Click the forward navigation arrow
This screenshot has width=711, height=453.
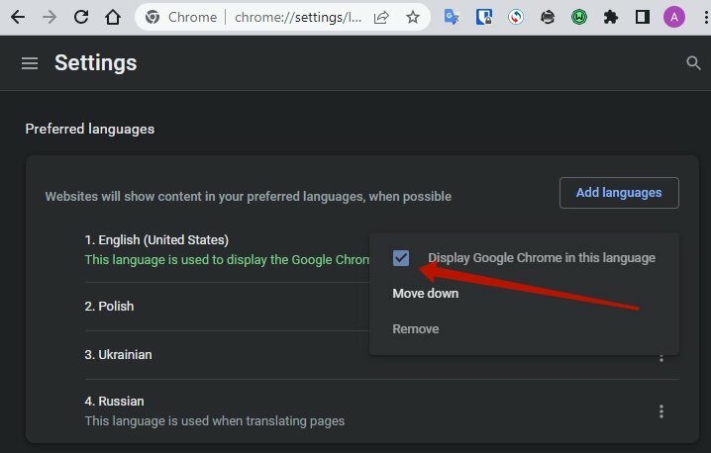(x=50, y=17)
